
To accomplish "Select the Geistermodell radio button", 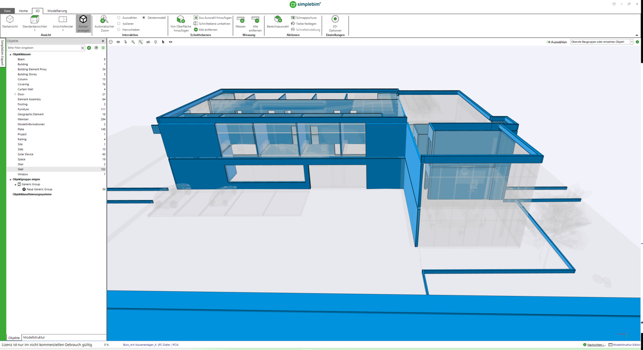I will [144, 18].
